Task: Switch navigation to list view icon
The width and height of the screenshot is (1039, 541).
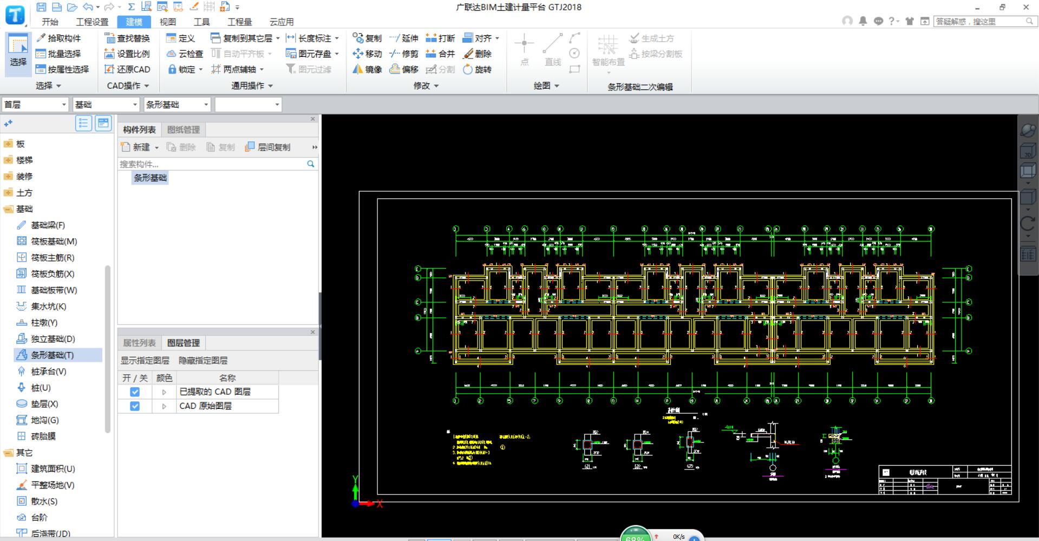Action: click(x=83, y=123)
